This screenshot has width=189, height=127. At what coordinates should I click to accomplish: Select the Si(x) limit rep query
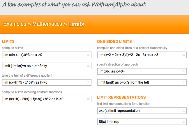coord(142,122)
